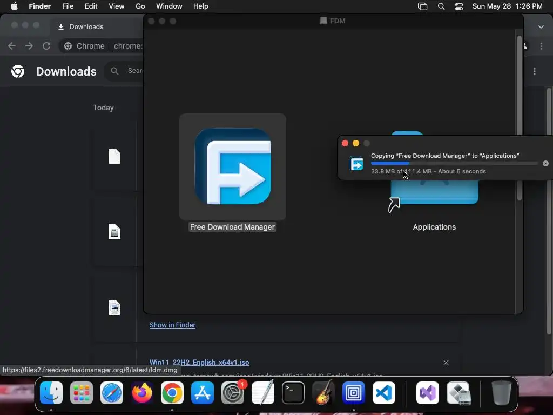Open the Chrome browser three-dot menu
This screenshot has width=553, height=415.
pyautogui.click(x=541, y=46)
